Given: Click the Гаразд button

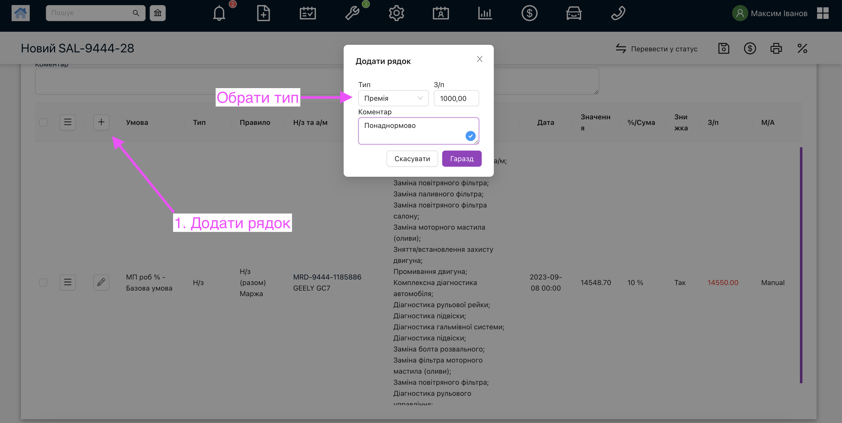Looking at the screenshot, I should (462, 159).
